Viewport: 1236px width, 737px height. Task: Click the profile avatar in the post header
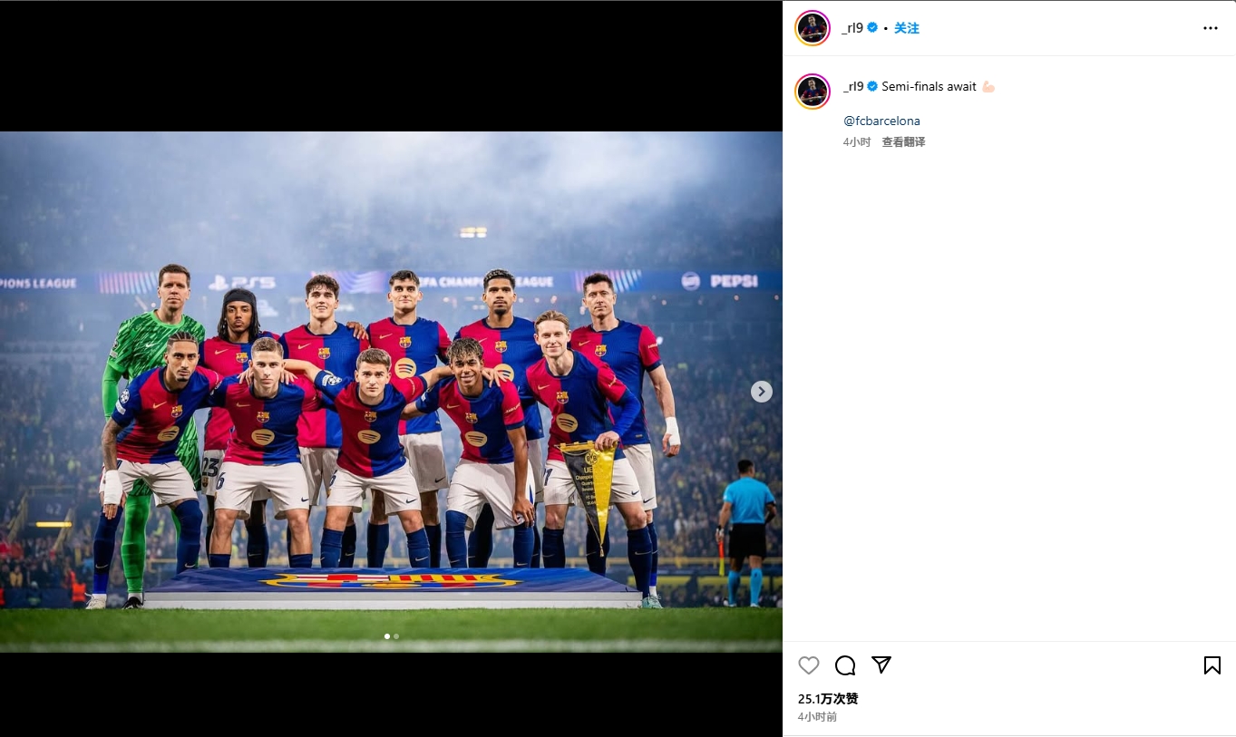coord(813,28)
